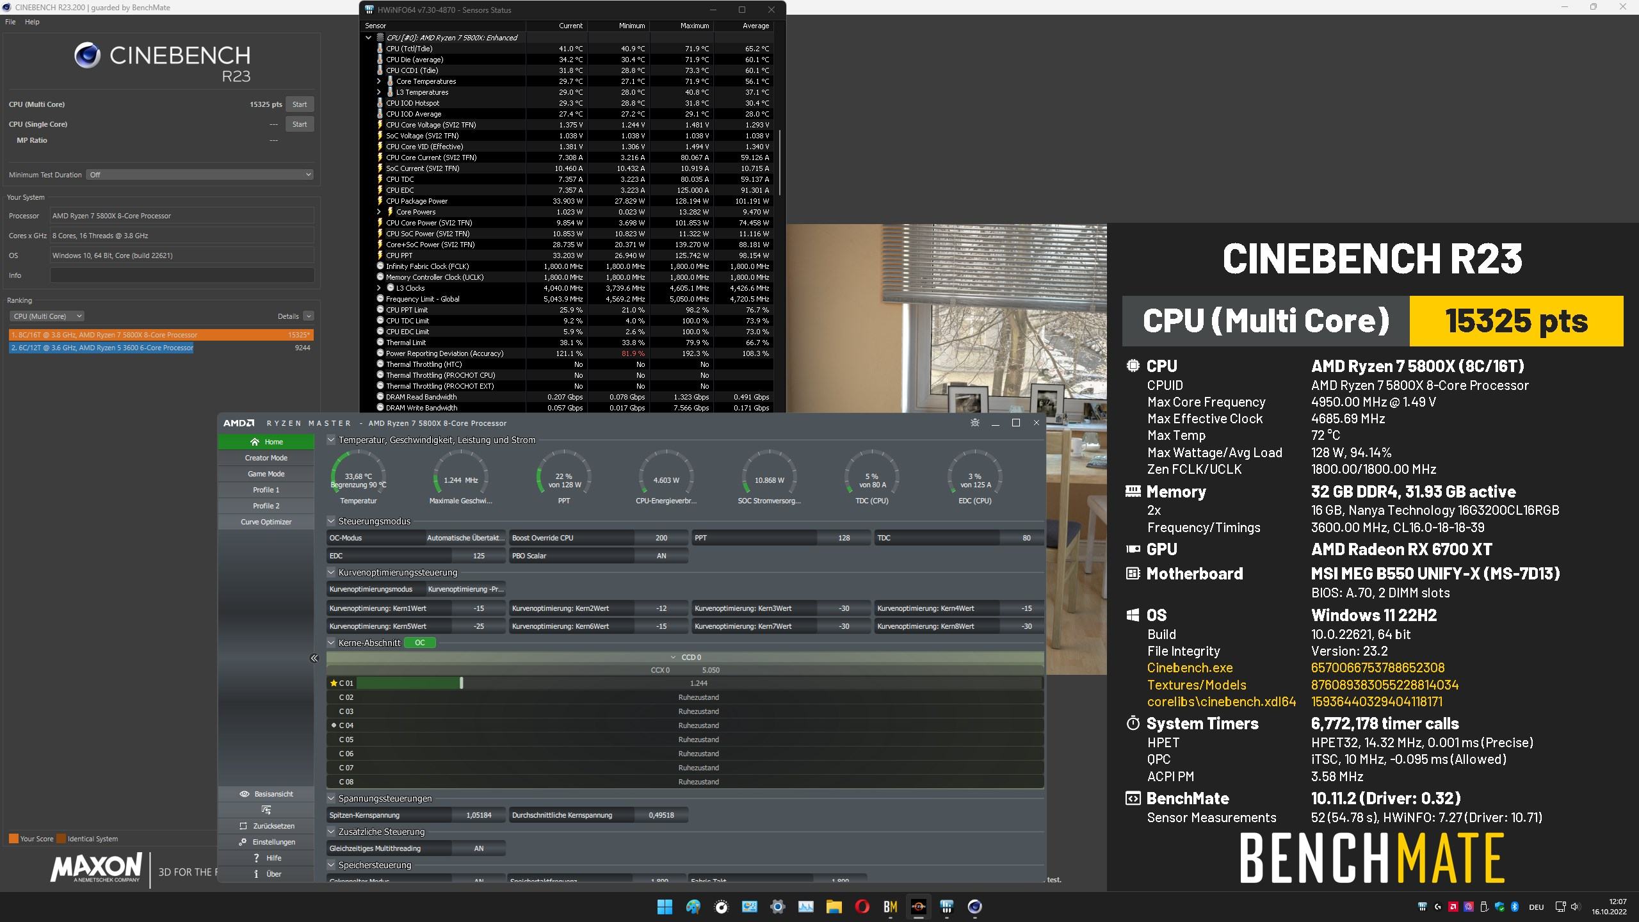The height and width of the screenshot is (922, 1639).
Task: Click the BenchMate taskbar icon
Action: (x=890, y=907)
